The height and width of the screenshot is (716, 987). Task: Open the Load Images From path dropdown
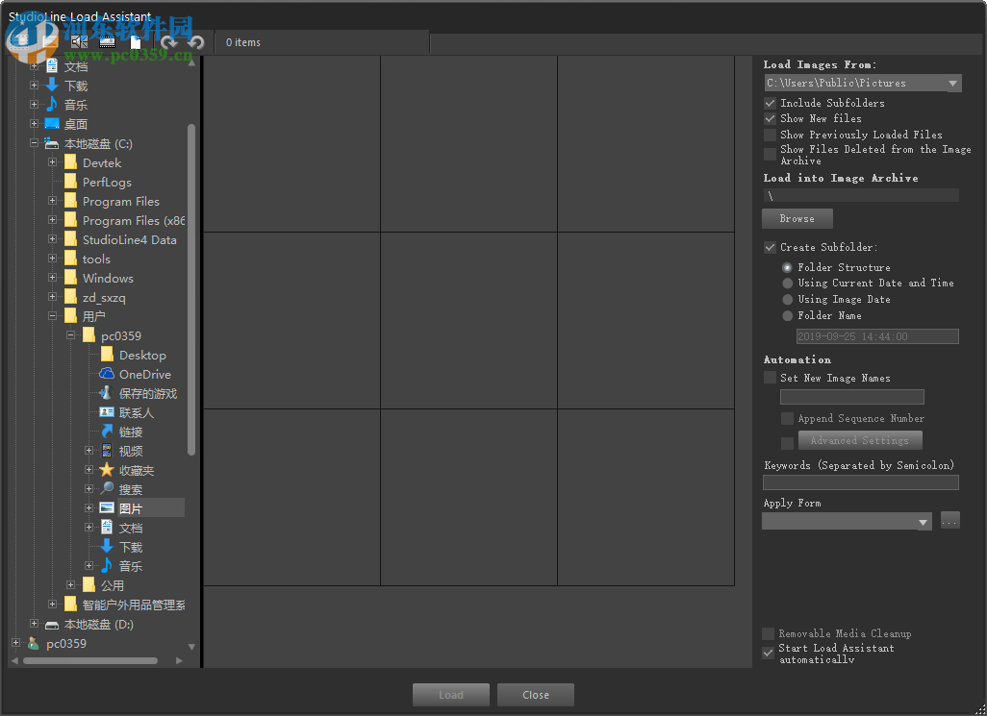click(952, 83)
